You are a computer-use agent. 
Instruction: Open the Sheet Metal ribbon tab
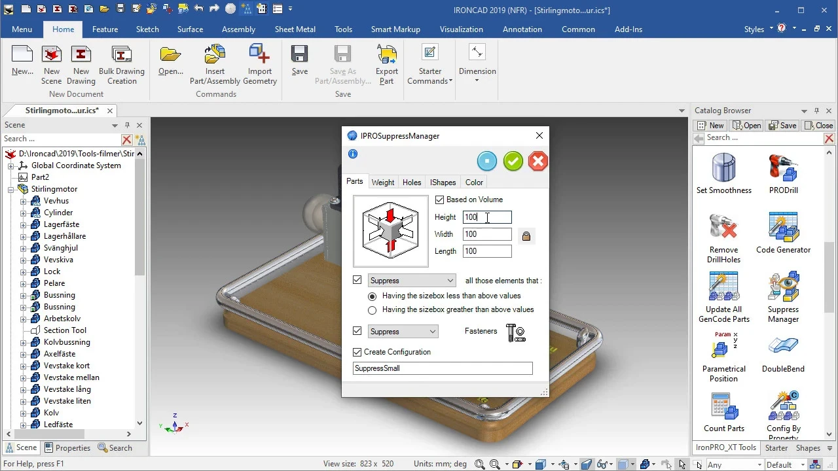click(295, 29)
